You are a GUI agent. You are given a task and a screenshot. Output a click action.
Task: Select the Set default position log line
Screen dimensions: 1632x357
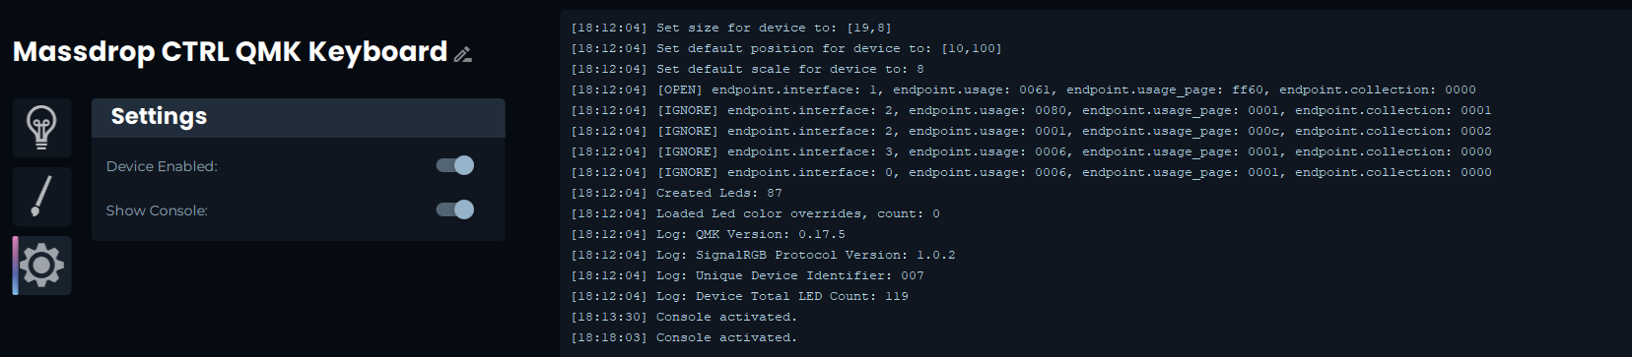(x=785, y=48)
